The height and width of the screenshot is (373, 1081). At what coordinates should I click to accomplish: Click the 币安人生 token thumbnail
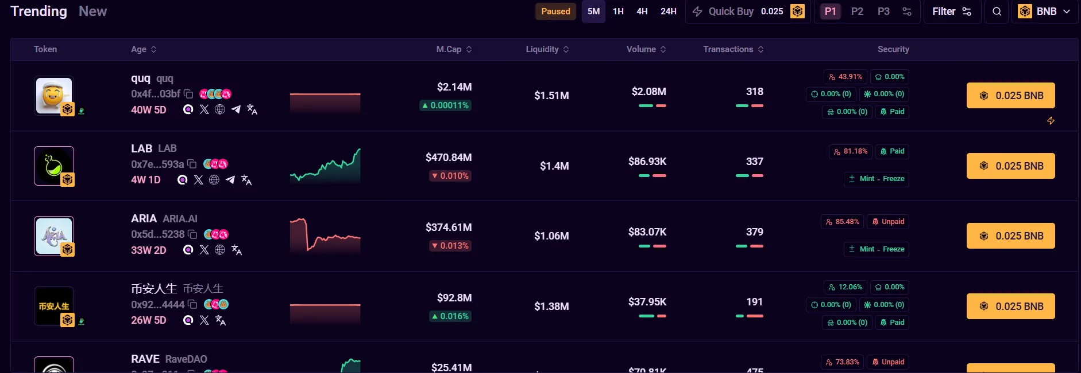[x=53, y=307]
